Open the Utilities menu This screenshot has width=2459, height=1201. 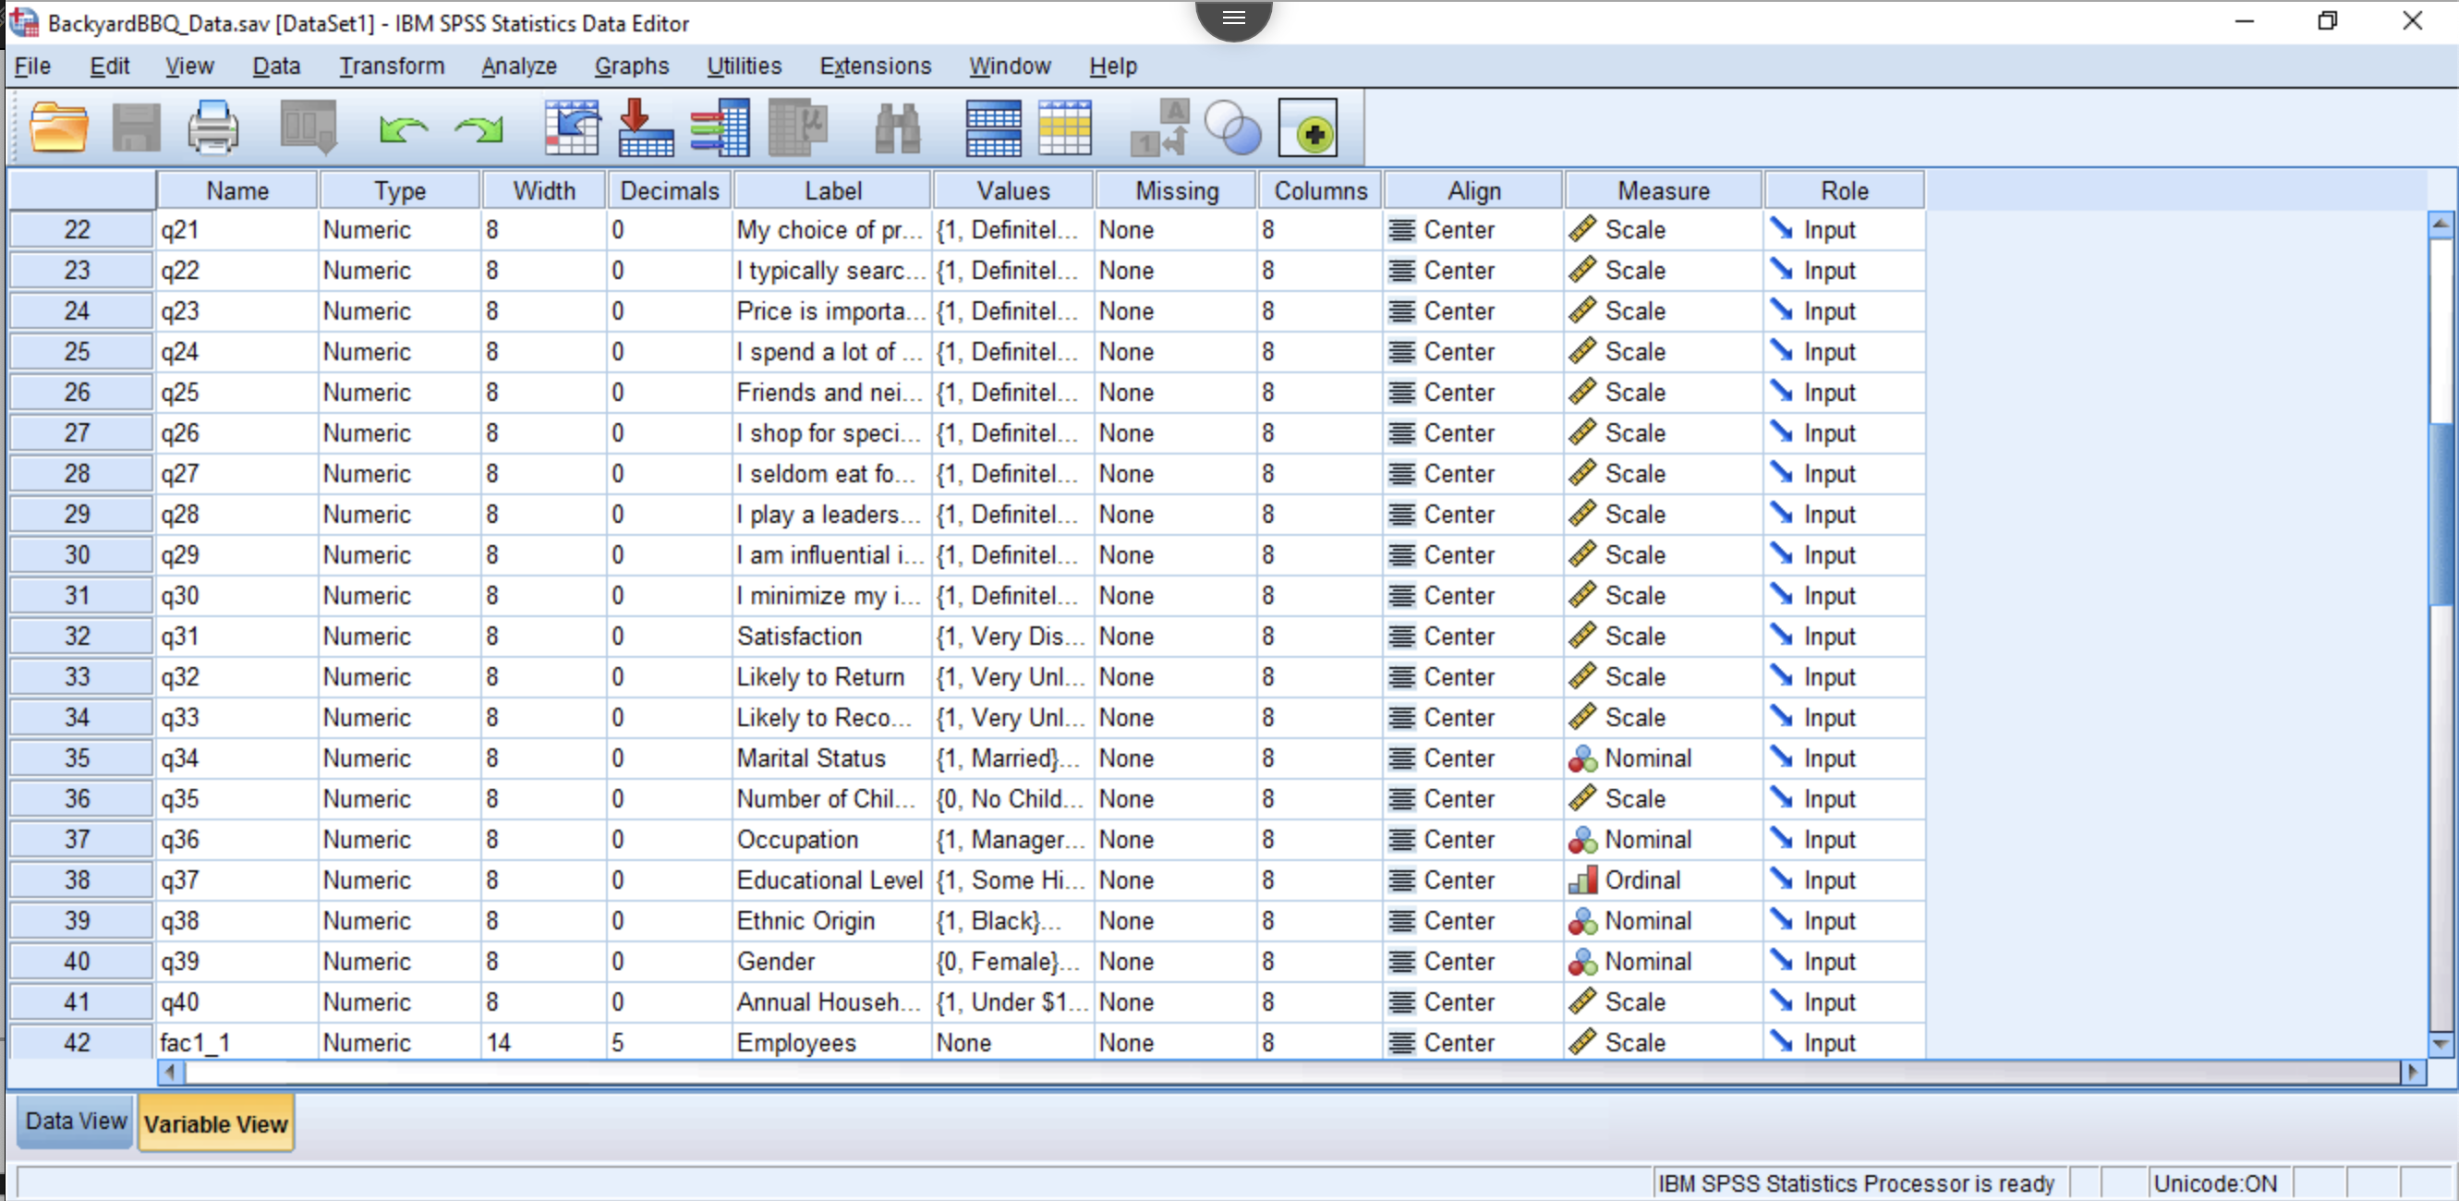(744, 66)
